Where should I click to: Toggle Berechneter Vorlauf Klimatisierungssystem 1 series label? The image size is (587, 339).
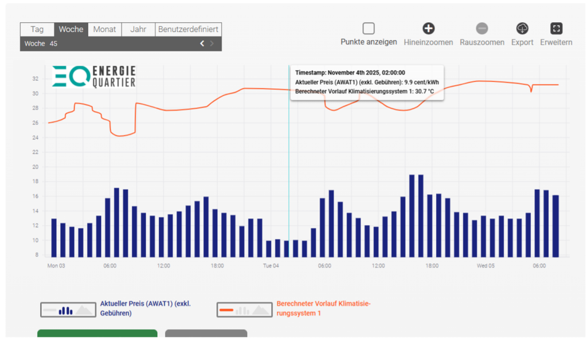coord(323,309)
